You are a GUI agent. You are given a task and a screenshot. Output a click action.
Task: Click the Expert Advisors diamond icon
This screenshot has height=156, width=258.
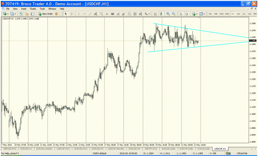57,14
